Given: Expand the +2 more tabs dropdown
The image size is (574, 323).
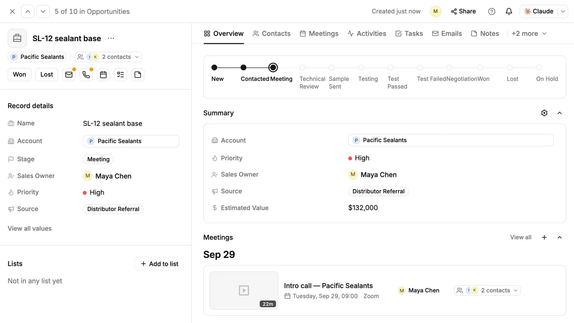Looking at the screenshot, I should [529, 33].
